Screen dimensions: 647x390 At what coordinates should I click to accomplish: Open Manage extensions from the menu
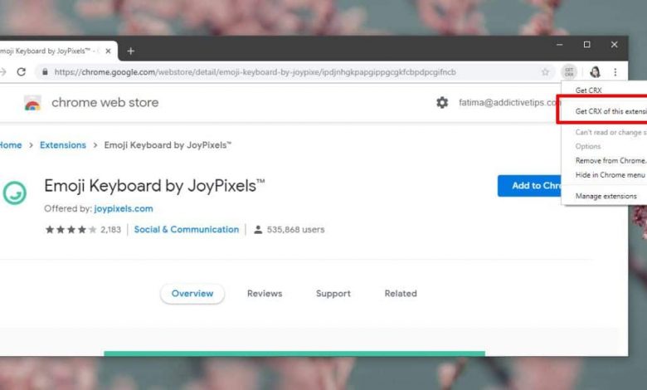(x=606, y=196)
